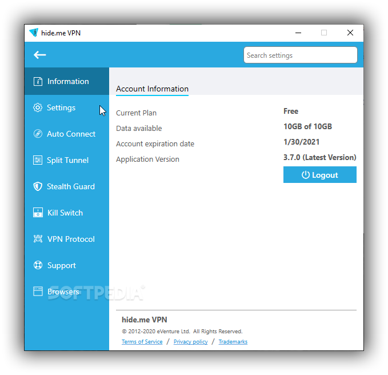Click the back arrow icon
The width and height of the screenshot is (388, 375).
pos(40,55)
